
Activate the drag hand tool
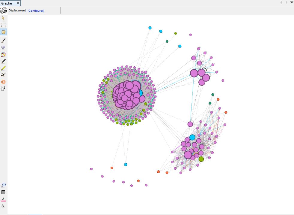[x=3, y=32]
